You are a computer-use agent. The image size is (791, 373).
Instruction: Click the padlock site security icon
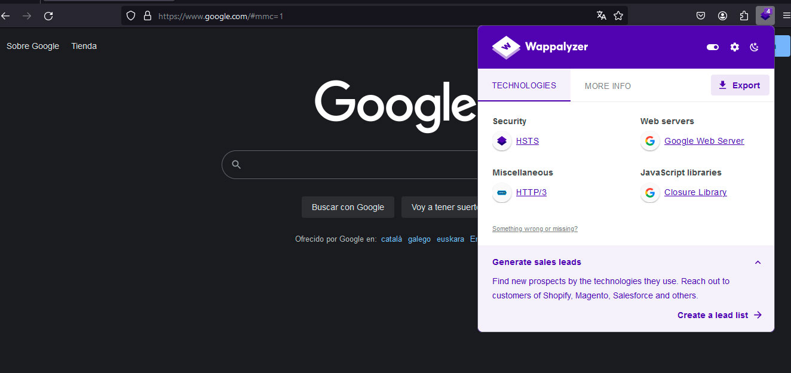coord(147,16)
